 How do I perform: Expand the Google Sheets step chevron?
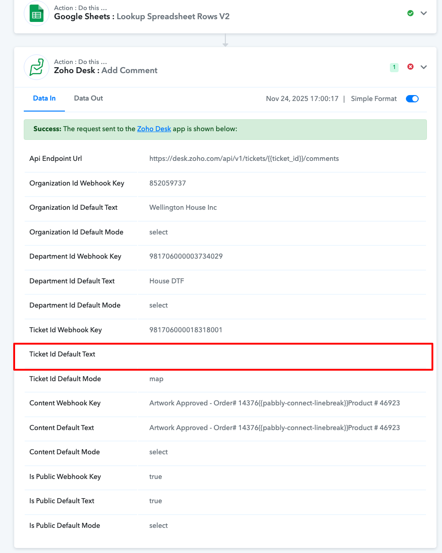(x=424, y=13)
